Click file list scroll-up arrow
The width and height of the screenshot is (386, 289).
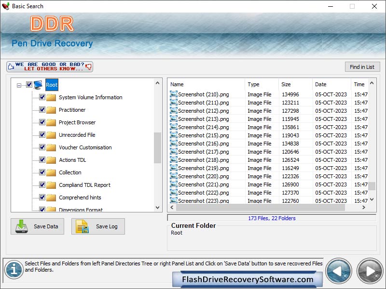[x=372, y=83]
